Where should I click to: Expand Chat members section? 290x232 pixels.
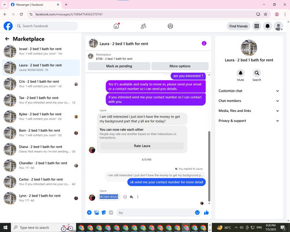(249, 101)
